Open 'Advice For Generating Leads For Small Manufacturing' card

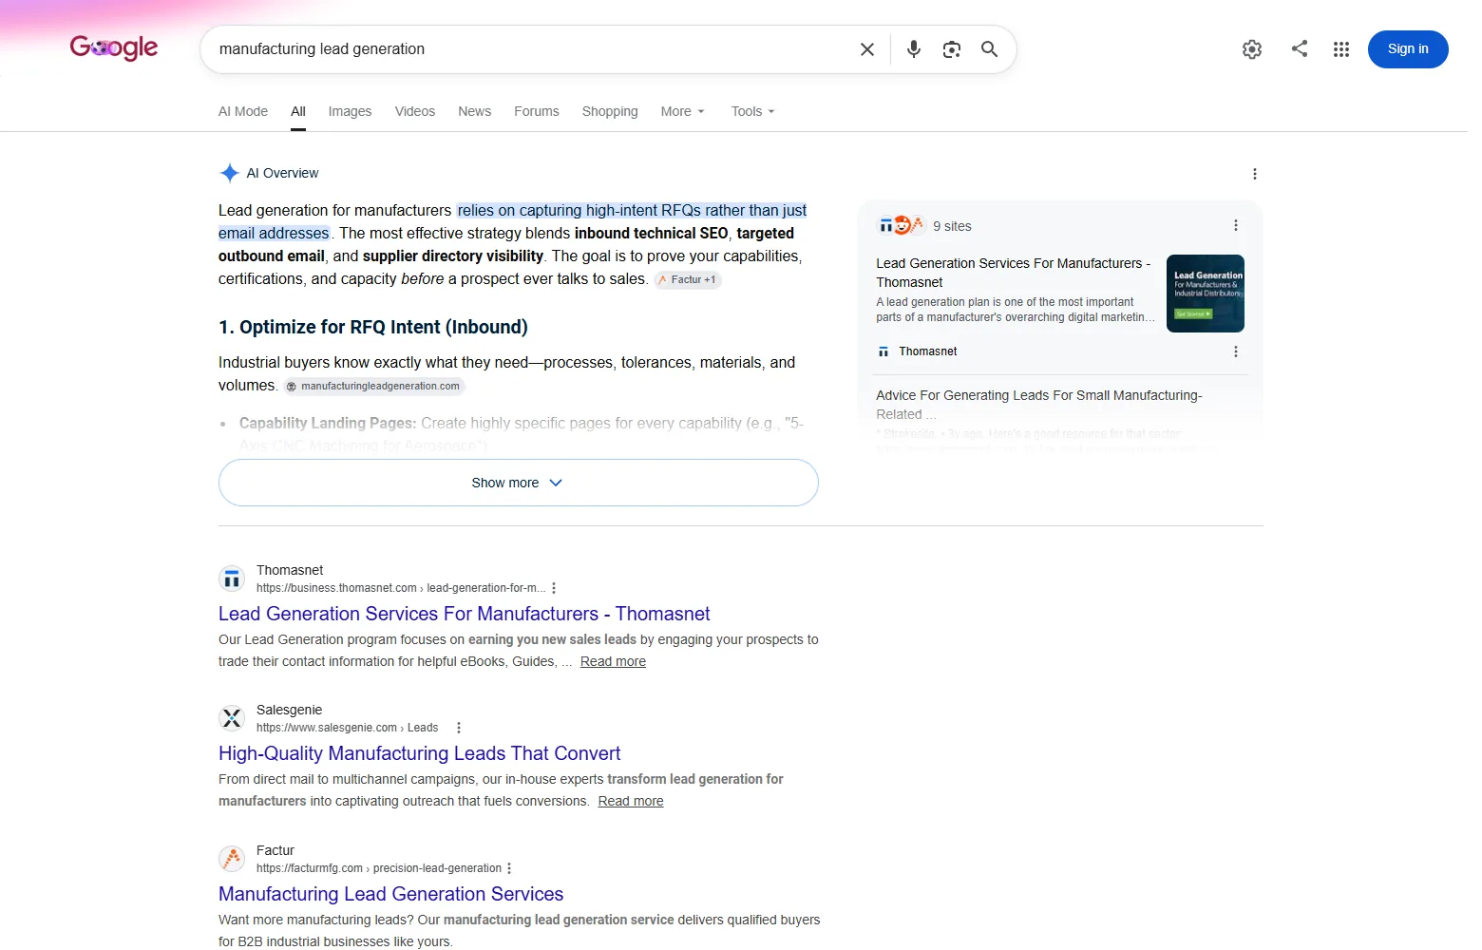point(1039,405)
